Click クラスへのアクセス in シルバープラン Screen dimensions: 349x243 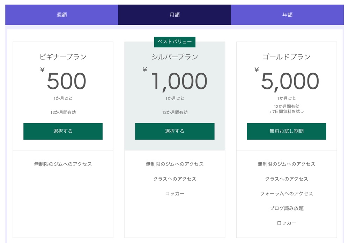coord(174,178)
